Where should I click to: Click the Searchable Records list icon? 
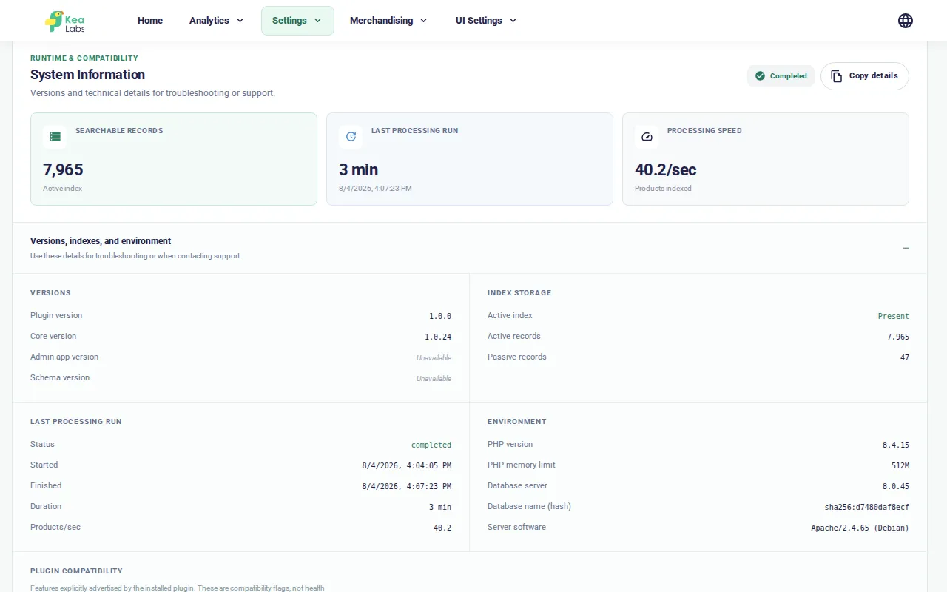[x=55, y=136]
